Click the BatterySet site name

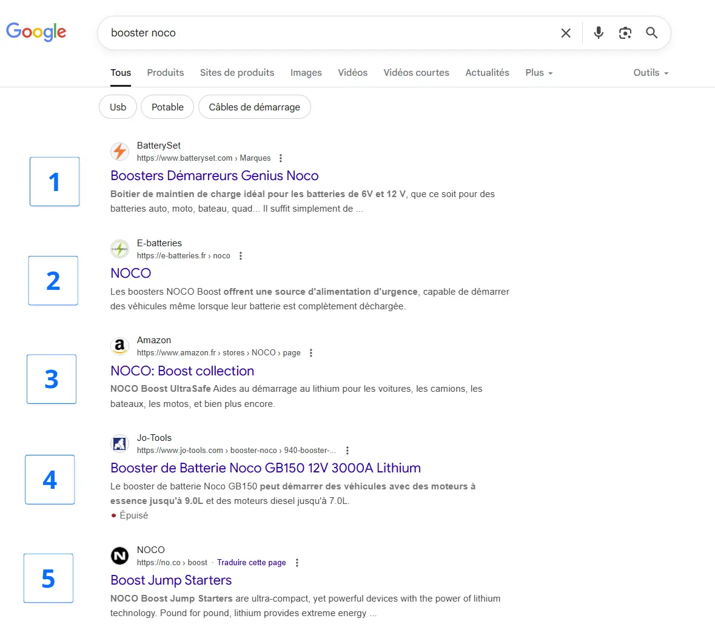click(x=159, y=146)
